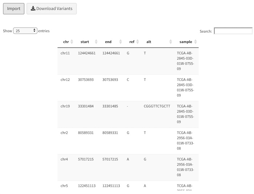
Task: Click the chr5 start value 122451113
Action: 87,186
